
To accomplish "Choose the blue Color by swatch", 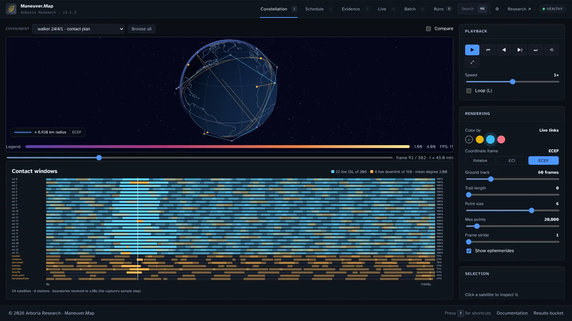I will [x=490, y=139].
